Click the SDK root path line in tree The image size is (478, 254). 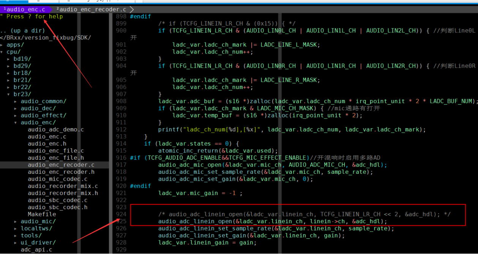tap(46, 38)
